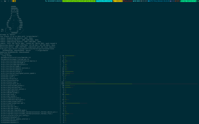The width and height of the screenshot is (199, 124).
Task: Click Documentation/power/runtime_pm.rst file name
Action: click(x=15, y=59)
